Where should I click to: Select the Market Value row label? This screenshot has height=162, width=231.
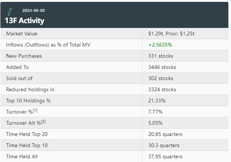point(22,34)
